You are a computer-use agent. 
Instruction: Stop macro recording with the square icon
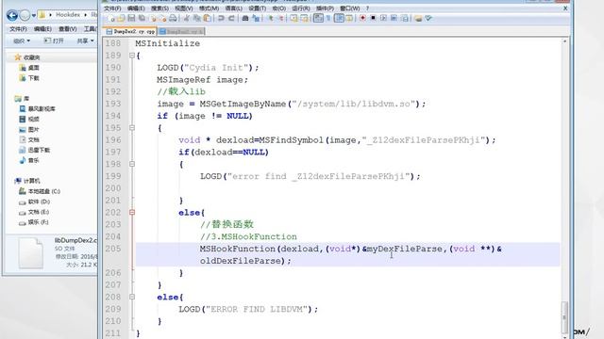(x=374, y=18)
